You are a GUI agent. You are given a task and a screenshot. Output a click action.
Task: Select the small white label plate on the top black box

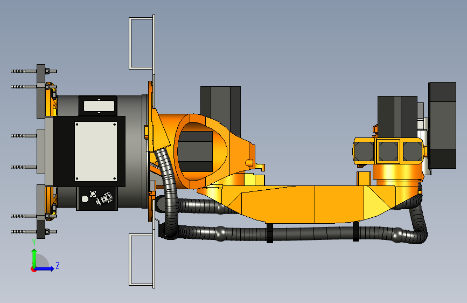99,106
